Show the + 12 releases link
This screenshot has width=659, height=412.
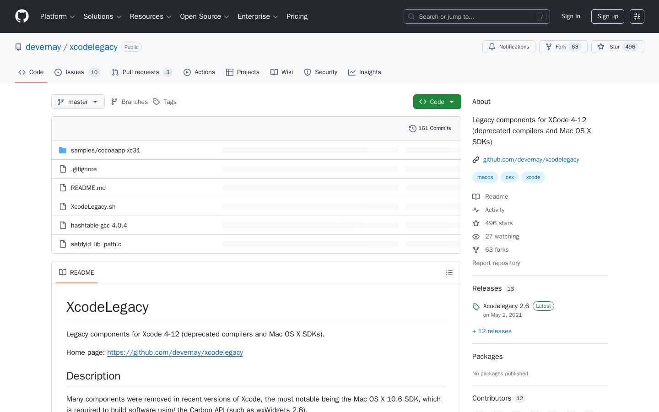click(x=492, y=331)
